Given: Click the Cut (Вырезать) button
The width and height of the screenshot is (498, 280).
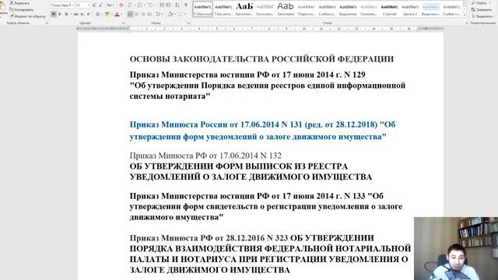Looking at the screenshot, I should coord(19,3).
